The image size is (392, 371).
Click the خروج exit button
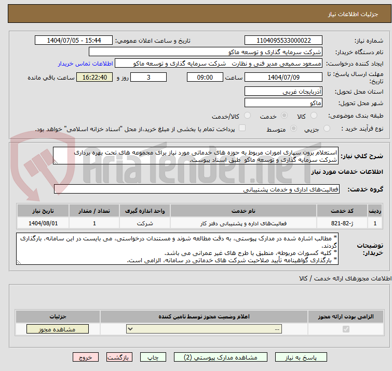[86, 357]
